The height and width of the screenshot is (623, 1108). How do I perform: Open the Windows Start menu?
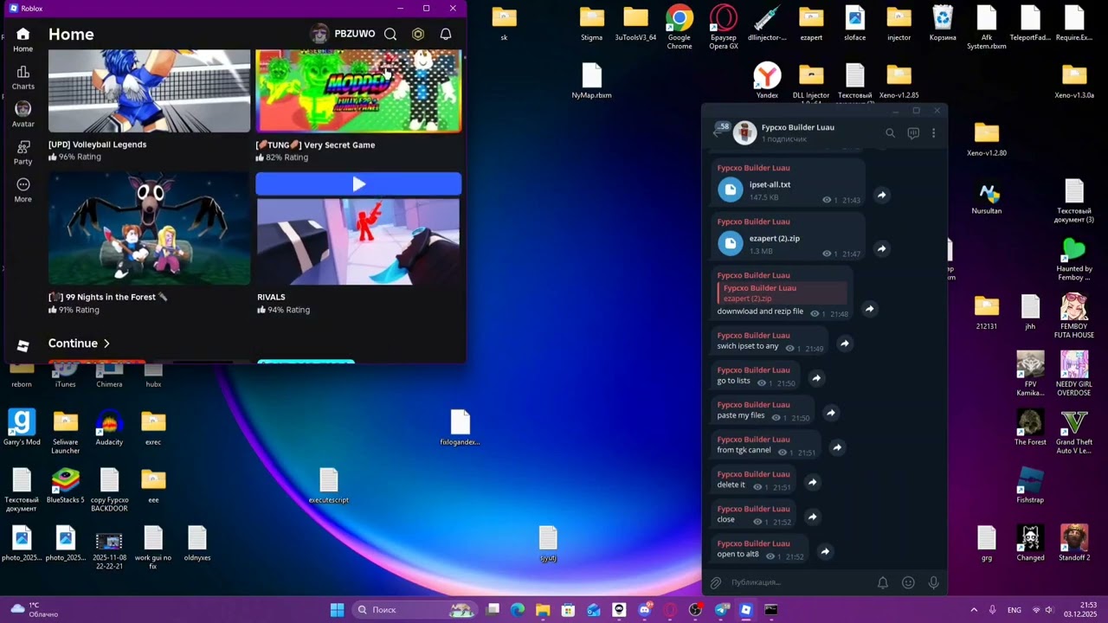pos(337,610)
